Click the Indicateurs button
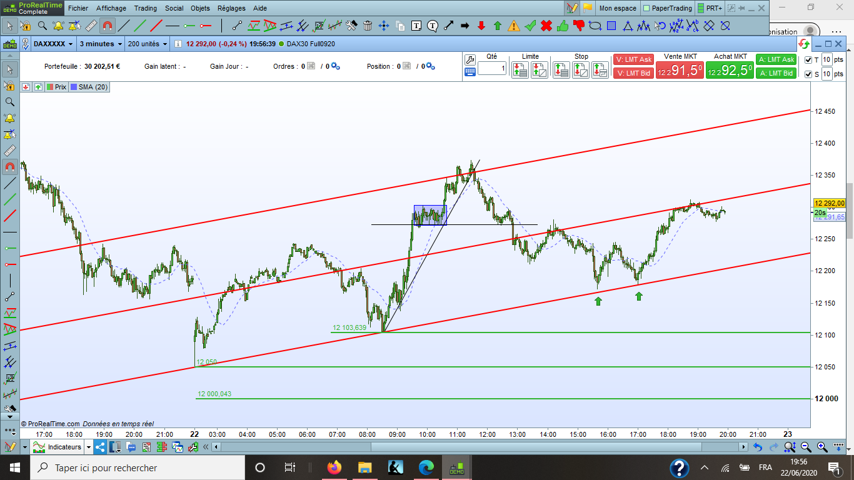Image resolution: width=854 pixels, height=480 pixels. click(x=58, y=447)
